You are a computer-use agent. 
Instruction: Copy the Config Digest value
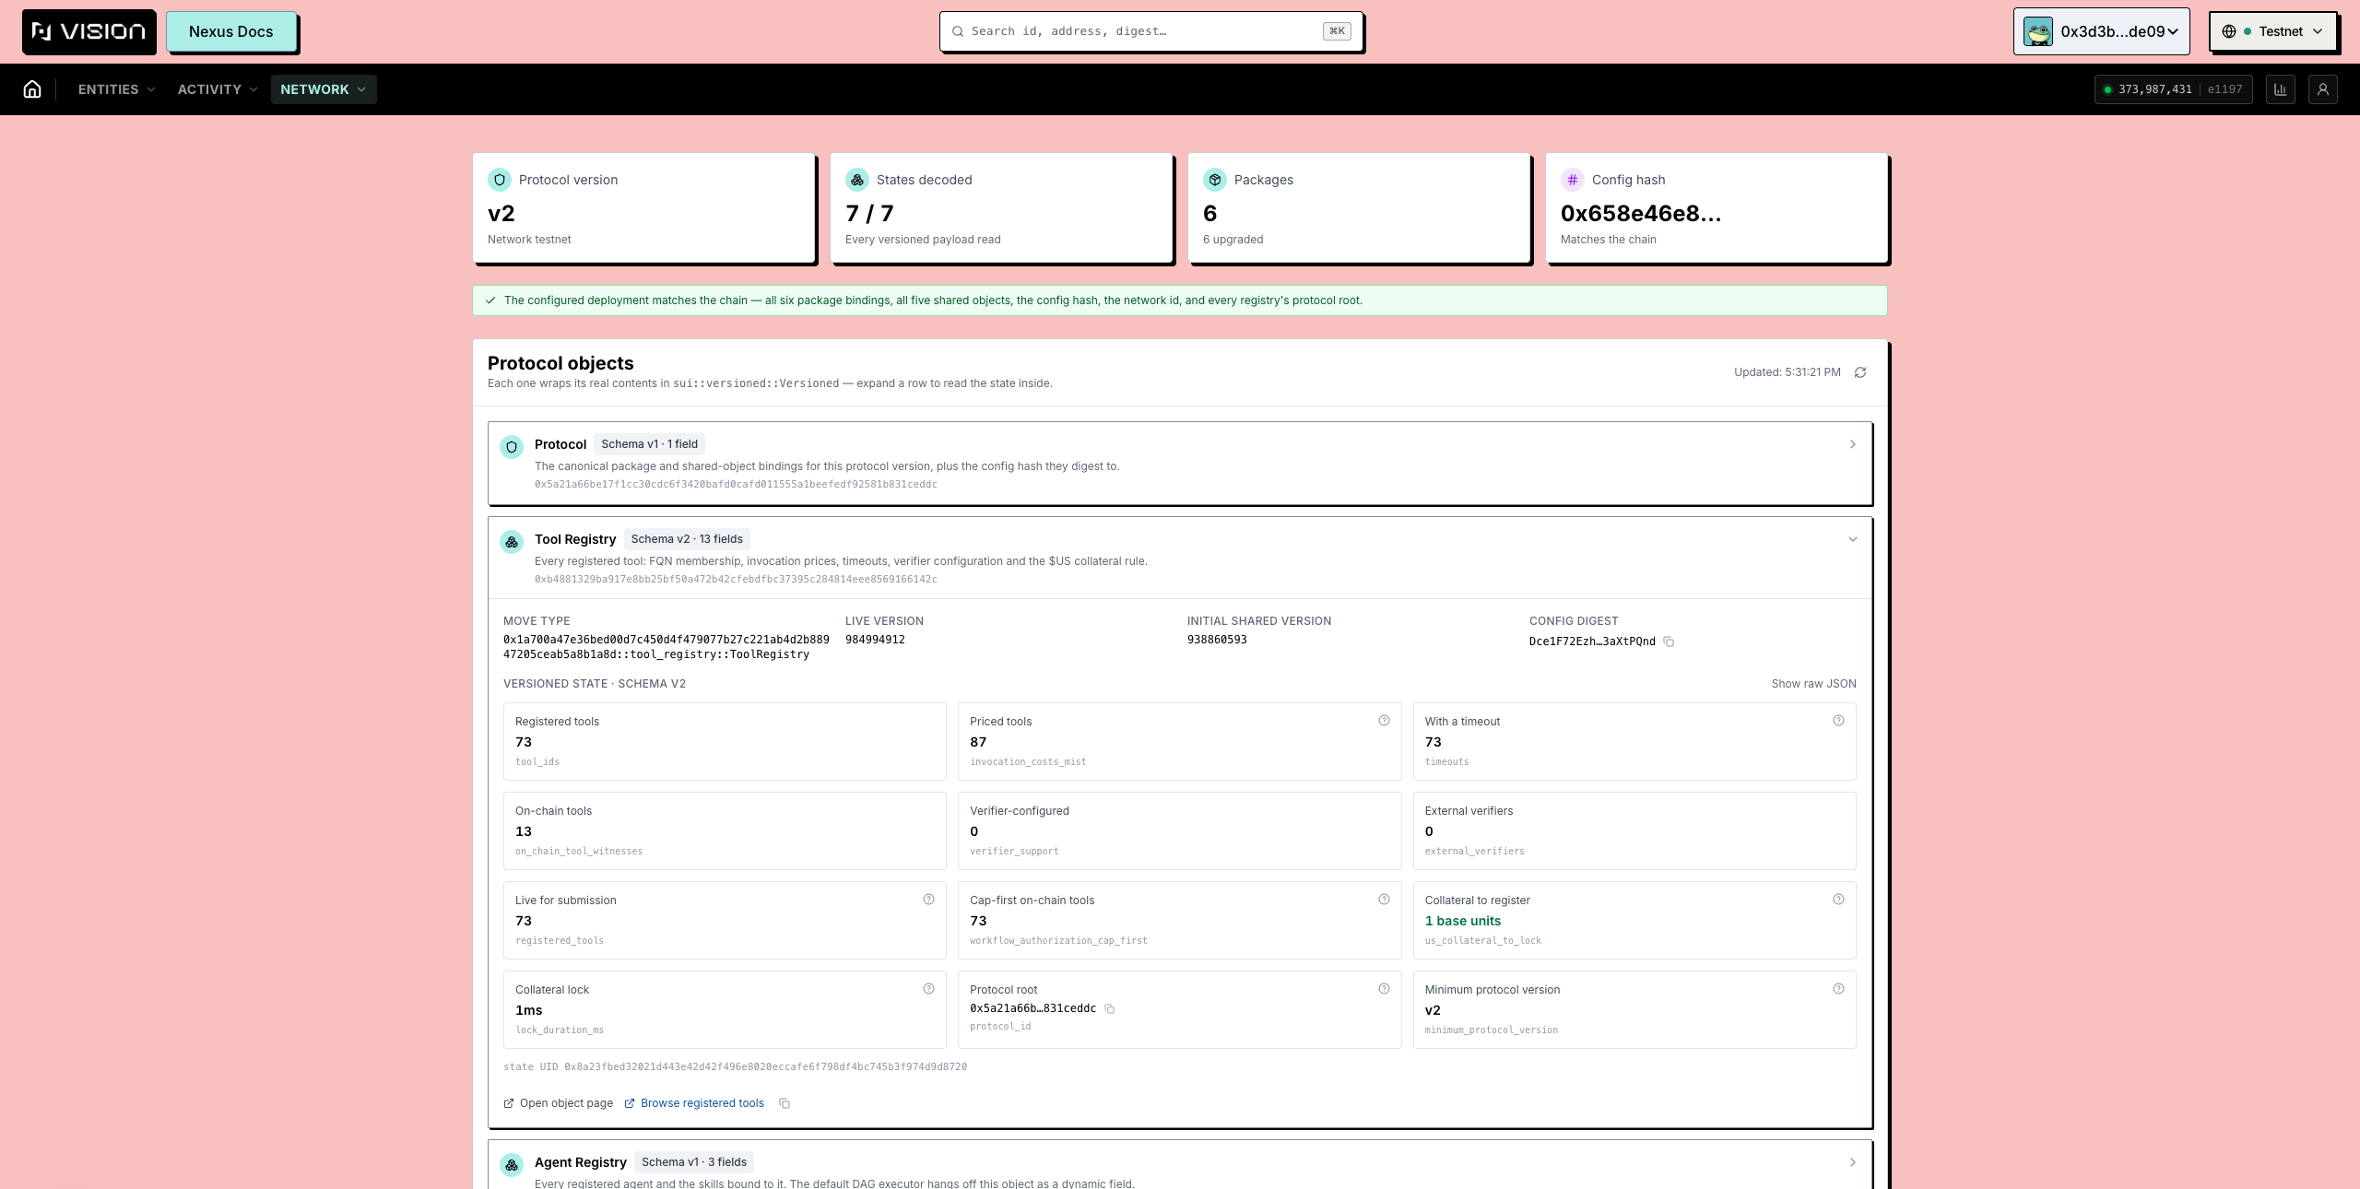tap(1669, 642)
